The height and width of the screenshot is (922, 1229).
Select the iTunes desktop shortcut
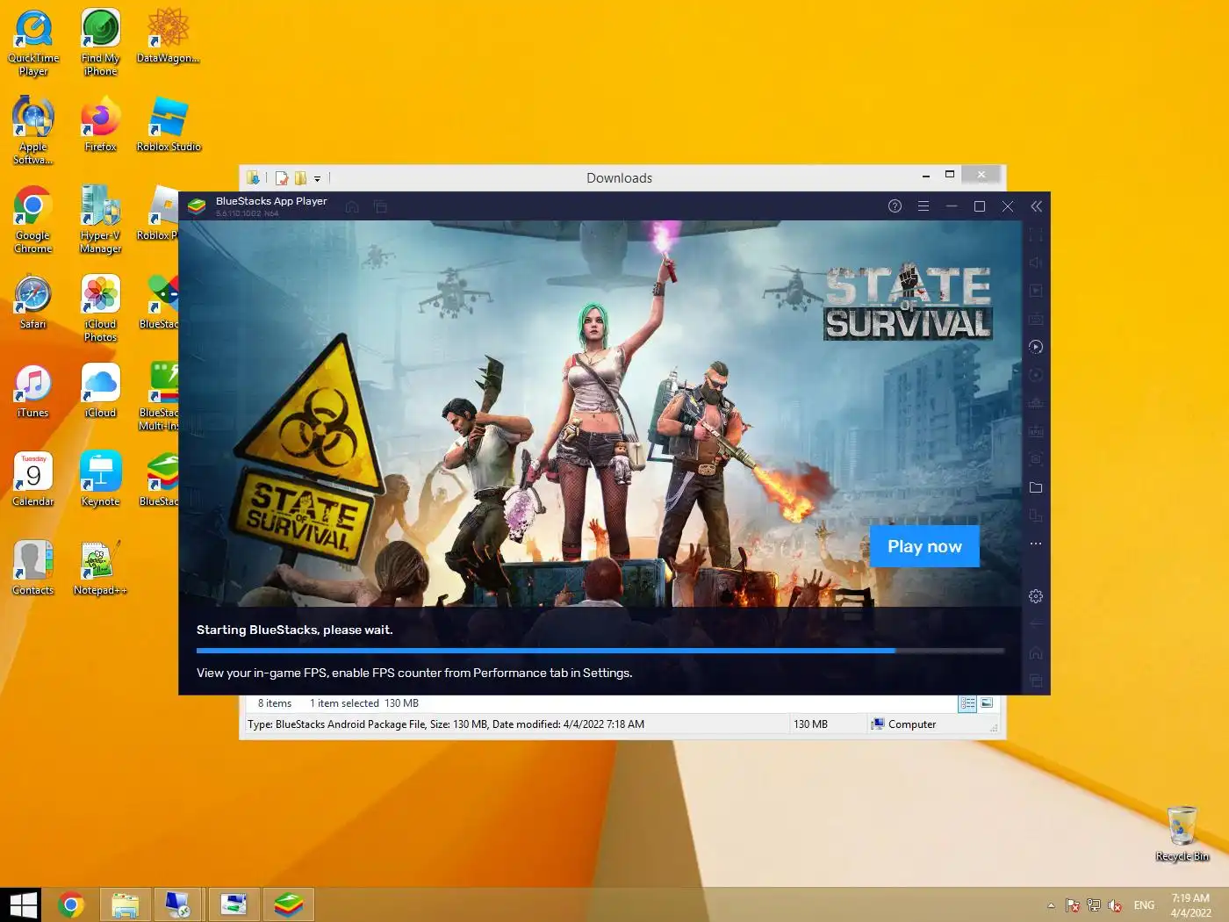[33, 391]
